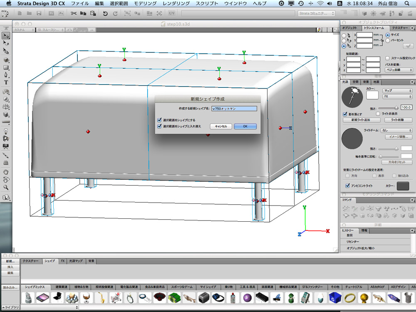Click キャンセル in the dialog
416x312 pixels.
click(221, 126)
